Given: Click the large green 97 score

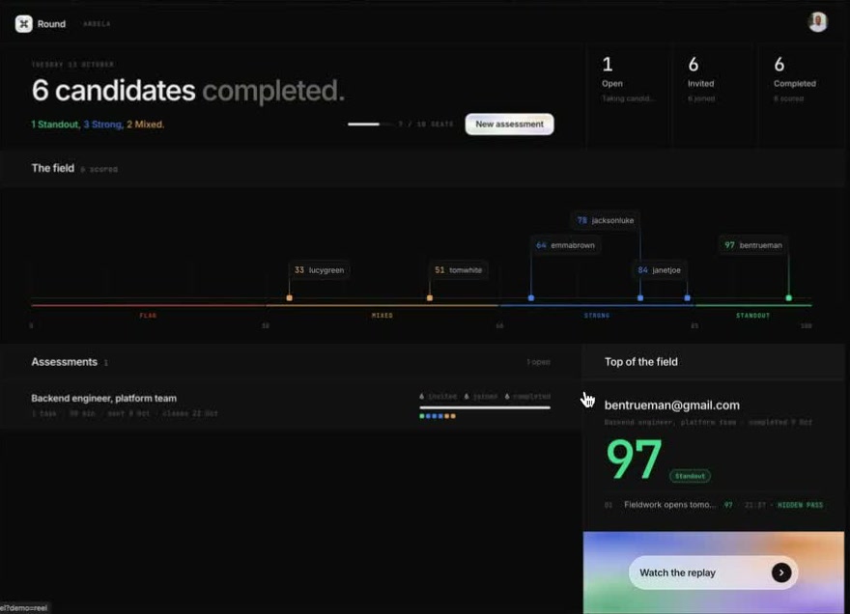Looking at the screenshot, I should click(x=635, y=460).
